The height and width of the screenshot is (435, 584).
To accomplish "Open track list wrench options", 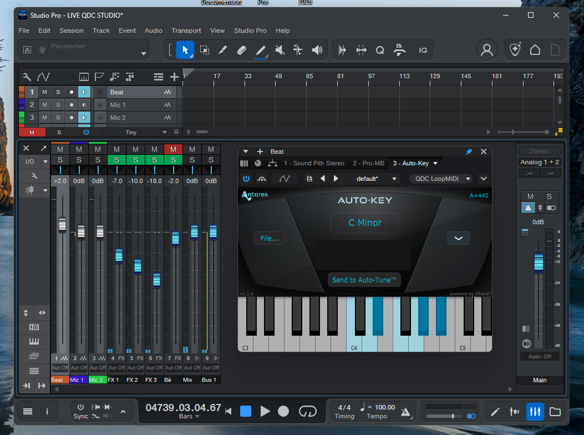I will (x=27, y=77).
